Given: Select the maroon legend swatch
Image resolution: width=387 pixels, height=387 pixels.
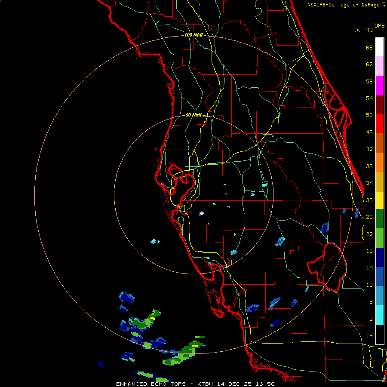Looking at the screenshot, I should (x=380, y=105).
